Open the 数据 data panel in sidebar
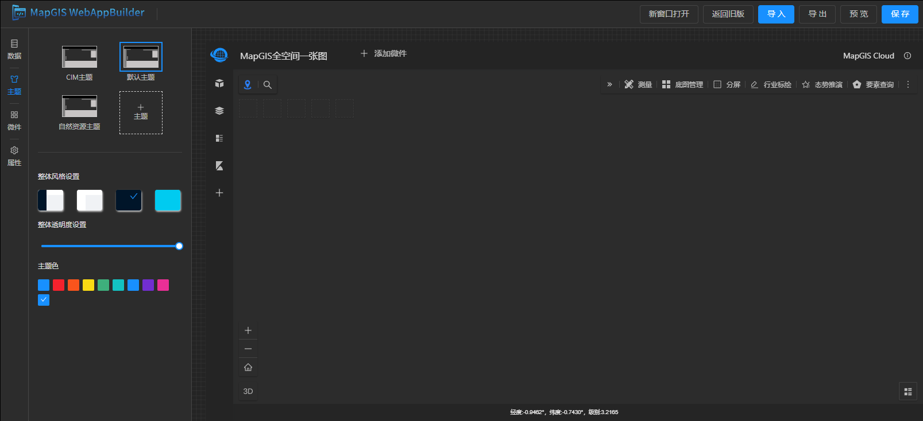 14,49
